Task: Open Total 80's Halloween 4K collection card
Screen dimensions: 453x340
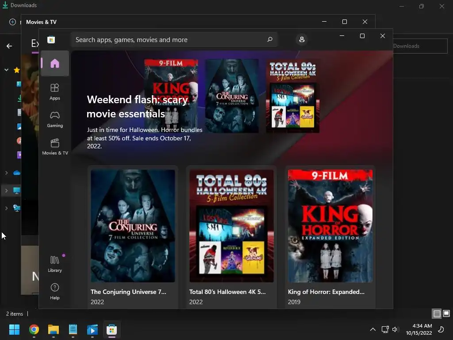Action: click(x=231, y=237)
